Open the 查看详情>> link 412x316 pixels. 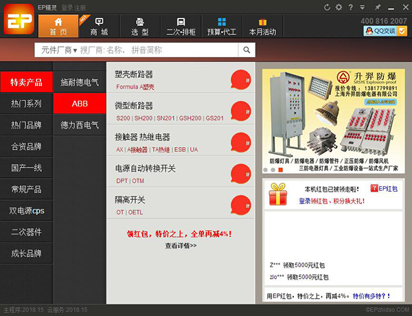(x=181, y=245)
